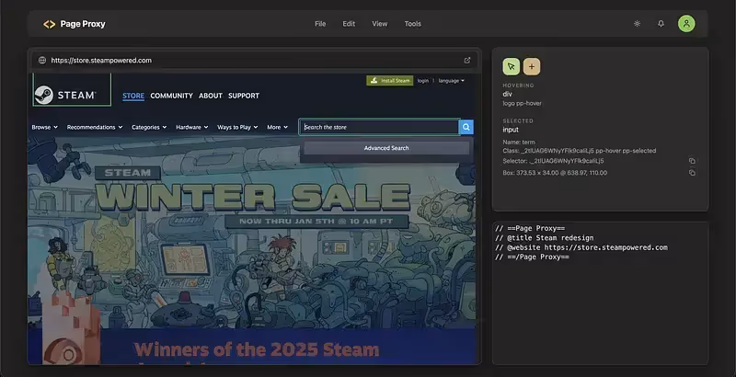Open the File menu

(x=320, y=24)
